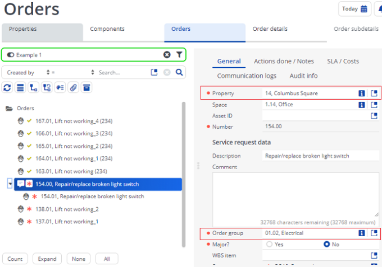Open Communication logs subtab

pos(247,76)
